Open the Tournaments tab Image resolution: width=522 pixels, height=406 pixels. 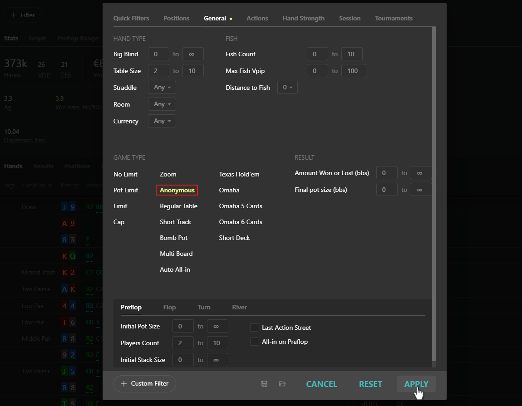click(394, 18)
